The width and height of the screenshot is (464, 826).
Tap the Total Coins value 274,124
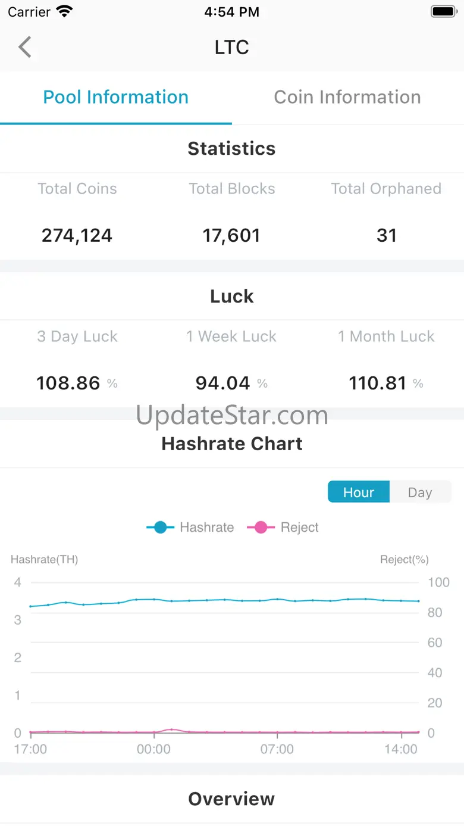77,235
